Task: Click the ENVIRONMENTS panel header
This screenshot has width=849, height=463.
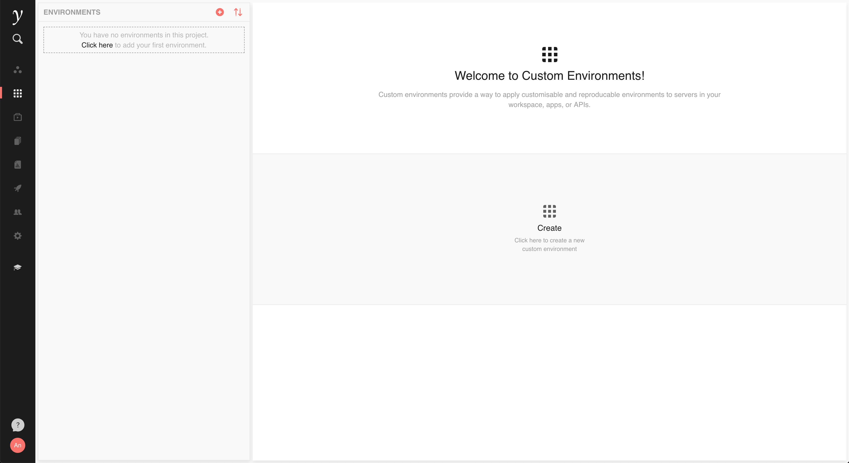Action: tap(72, 12)
